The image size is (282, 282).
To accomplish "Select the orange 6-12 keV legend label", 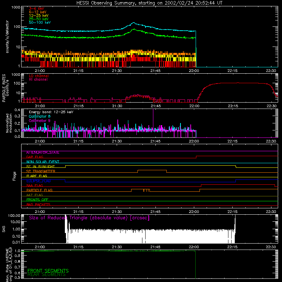I will click(38, 12).
